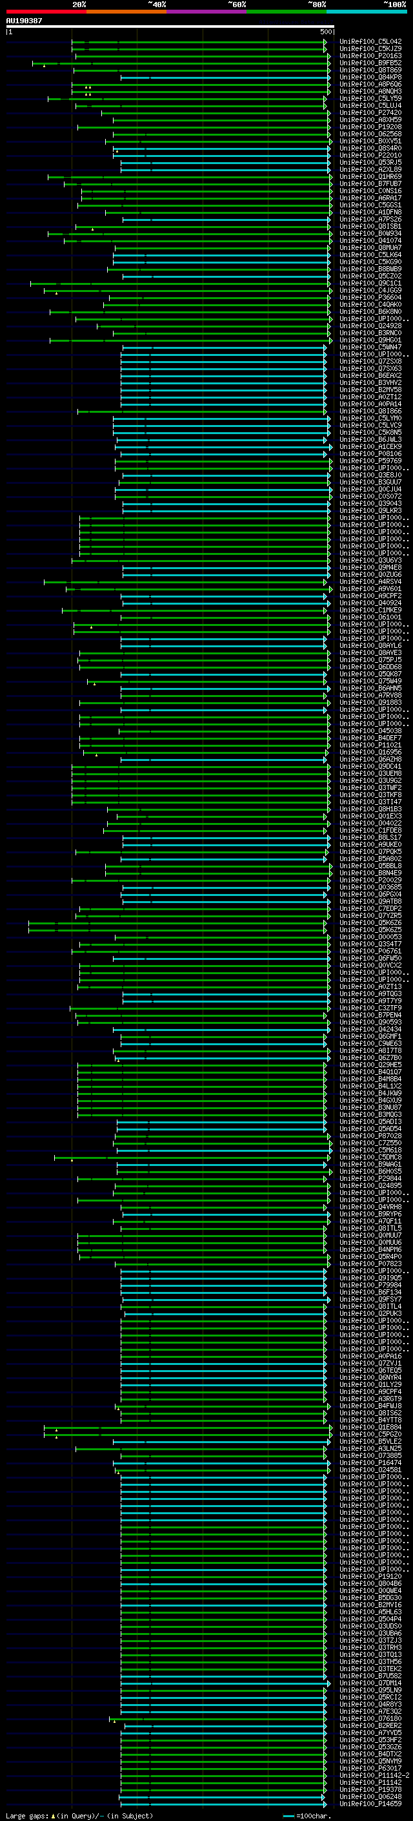Select hit label UniRef100_Q42434
The image size is (413, 1821).
(x=370, y=1030)
